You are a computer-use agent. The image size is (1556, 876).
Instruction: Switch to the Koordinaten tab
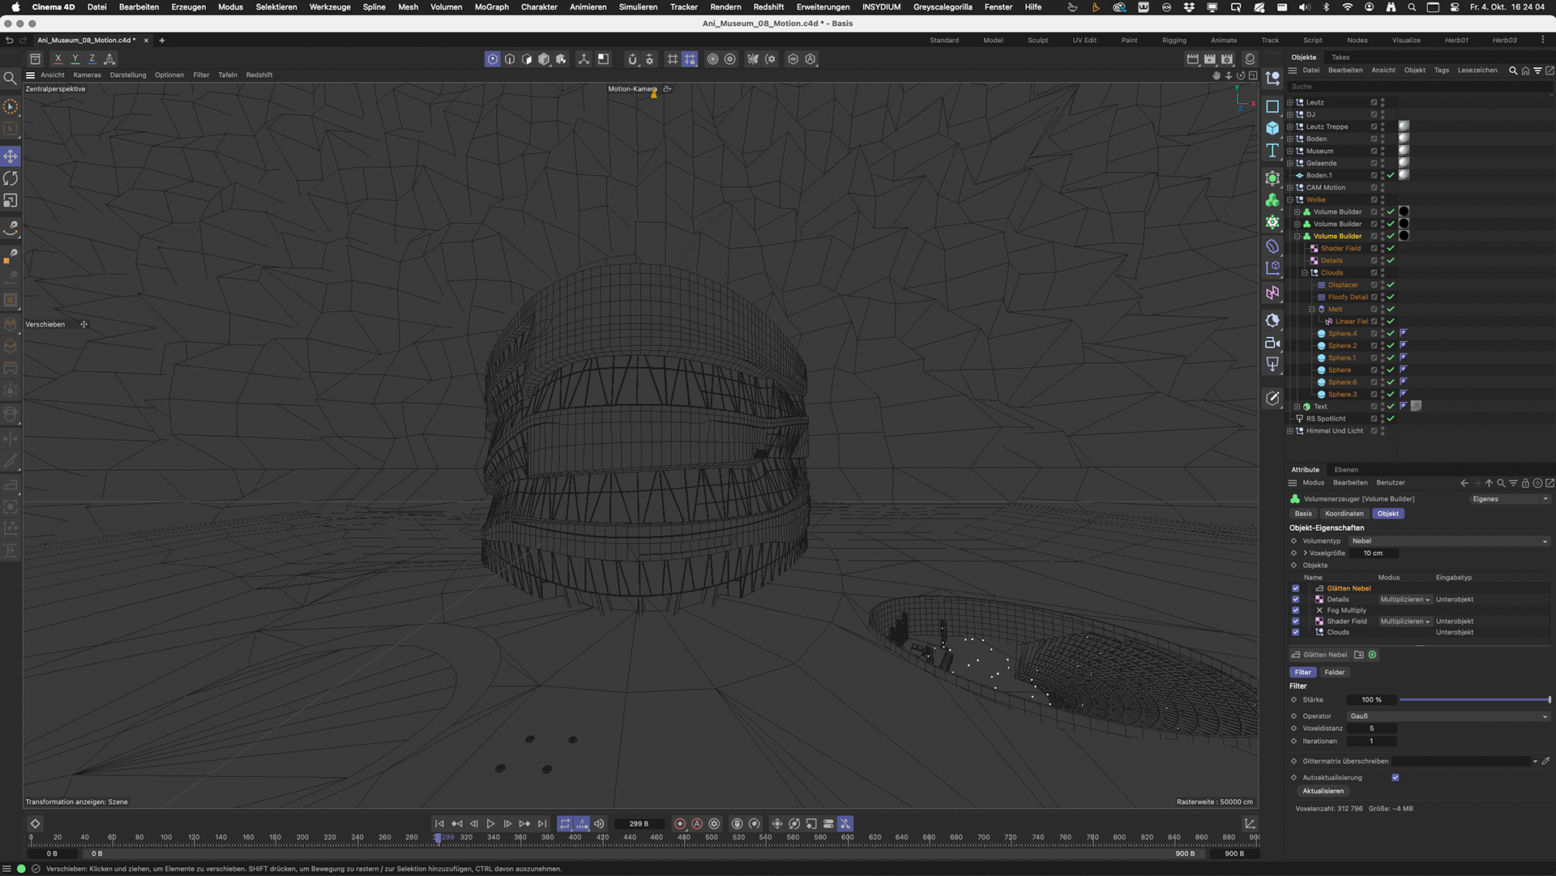pyautogui.click(x=1344, y=513)
